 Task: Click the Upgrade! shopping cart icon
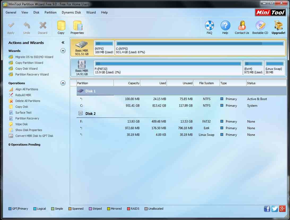click(x=278, y=25)
